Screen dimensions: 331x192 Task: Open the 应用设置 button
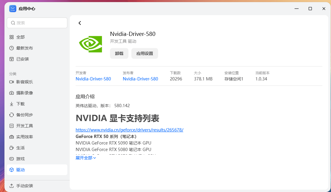[145, 53]
